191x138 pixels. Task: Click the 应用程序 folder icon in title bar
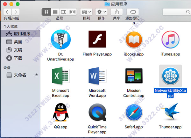pos(107,4)
